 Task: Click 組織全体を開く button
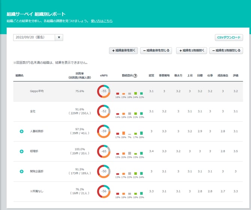(123, 51)
